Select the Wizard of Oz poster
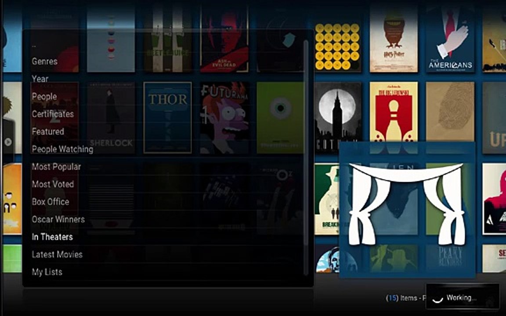 [280, 199]
